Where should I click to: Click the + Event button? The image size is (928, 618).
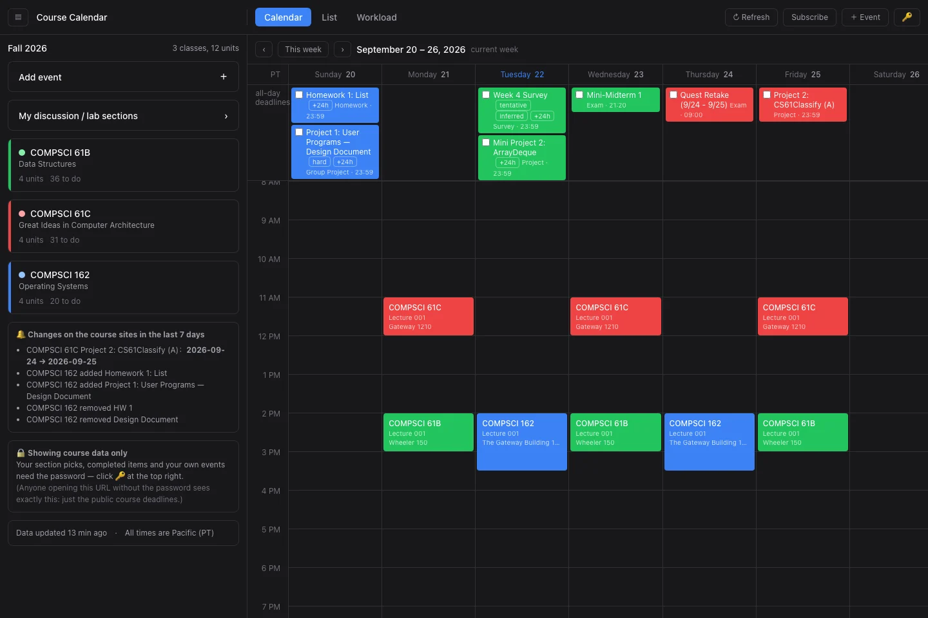coord(865,17)
